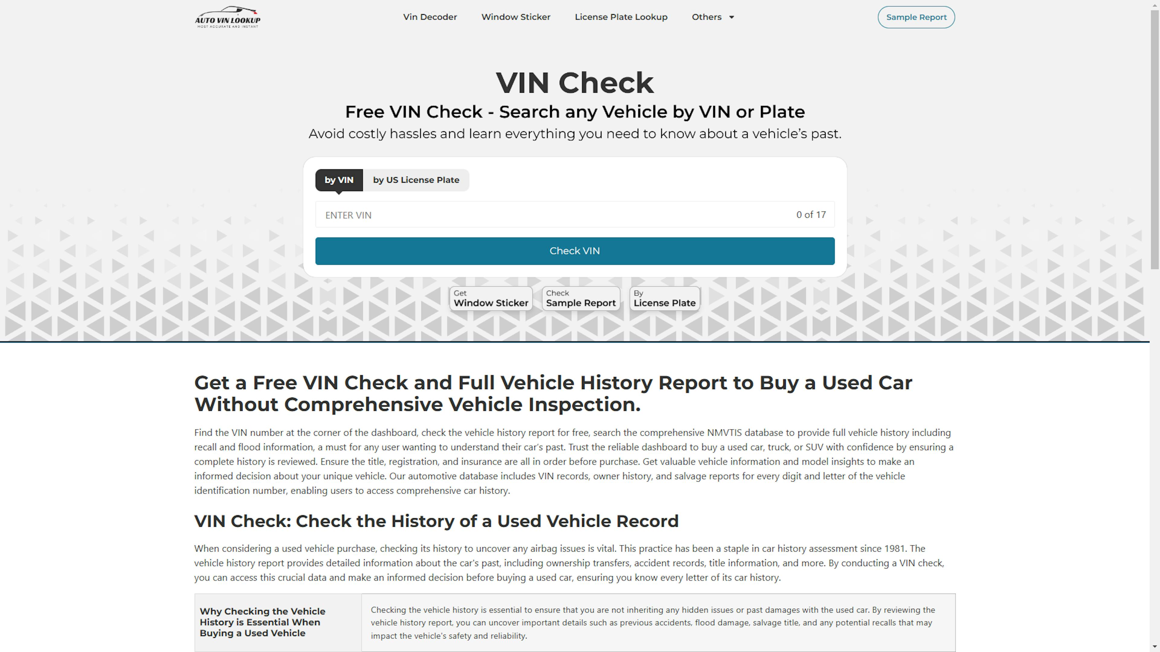Scroll down to vehicle history section
The width and height of the screenshot is (1160, 652).
pos(437,521)
